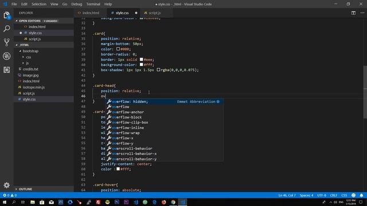Open Chrome from the taskbar
This screenshot has height=206, width=367.
pyautogui.click(x=173, y=202)
